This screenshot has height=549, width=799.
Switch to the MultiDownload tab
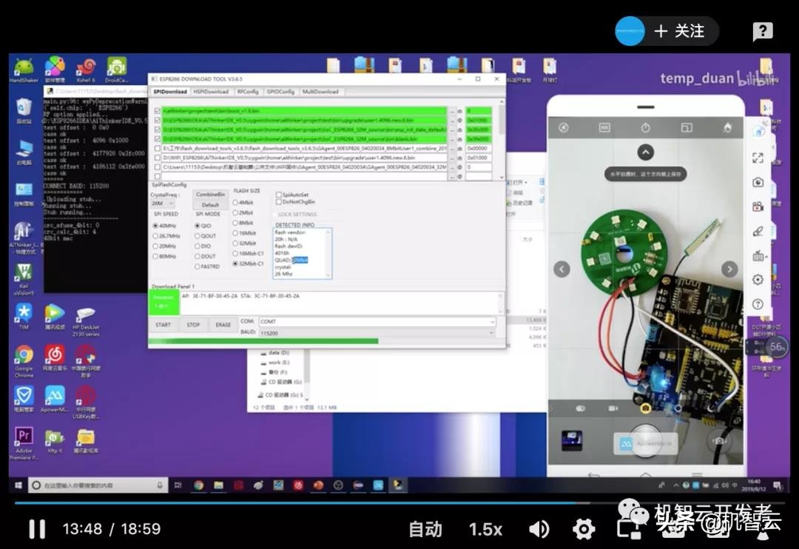(x=320, y=92)
